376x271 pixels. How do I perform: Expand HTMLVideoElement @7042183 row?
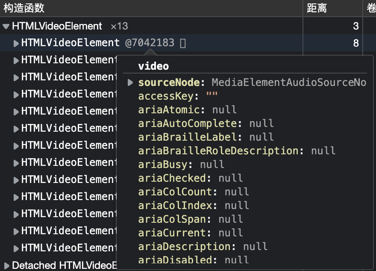tap(16, 44)
